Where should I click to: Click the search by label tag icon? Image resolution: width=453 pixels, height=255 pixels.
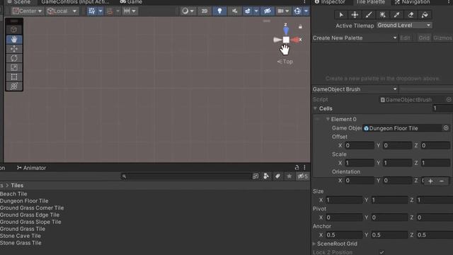tap(277, 176)
